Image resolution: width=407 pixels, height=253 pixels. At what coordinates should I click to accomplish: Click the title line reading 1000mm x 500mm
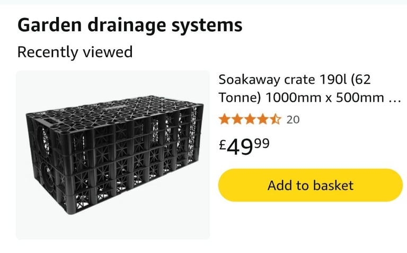(x=325, y=98)
